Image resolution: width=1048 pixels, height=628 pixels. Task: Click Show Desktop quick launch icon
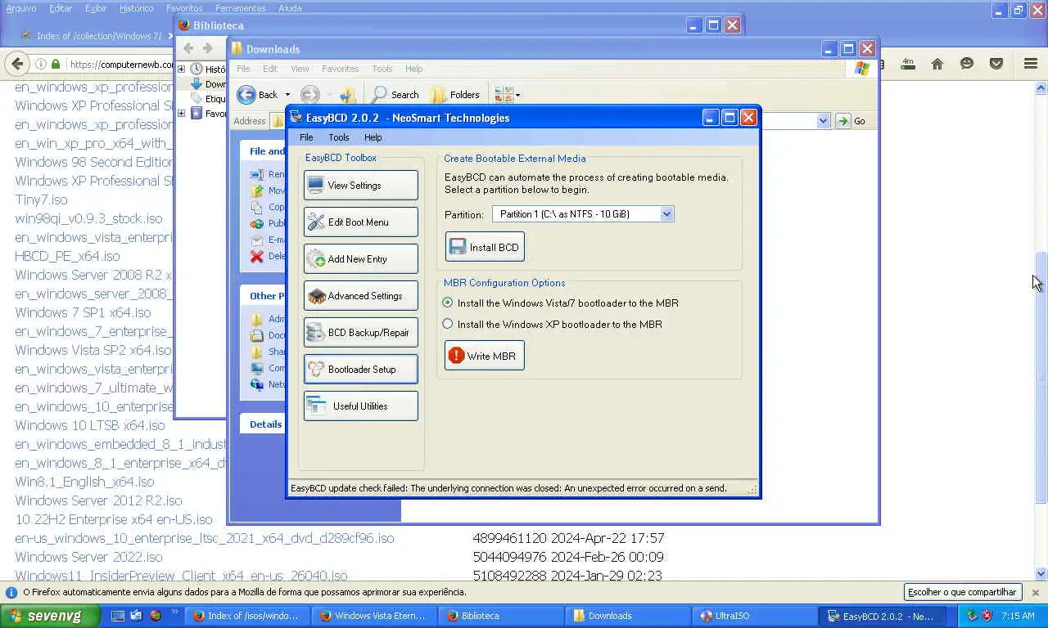(118, 616)
